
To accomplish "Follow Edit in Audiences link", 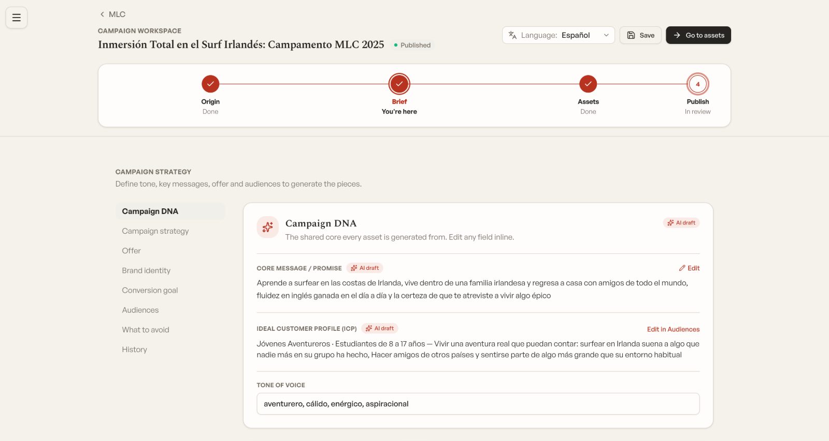I will (673, 329).
